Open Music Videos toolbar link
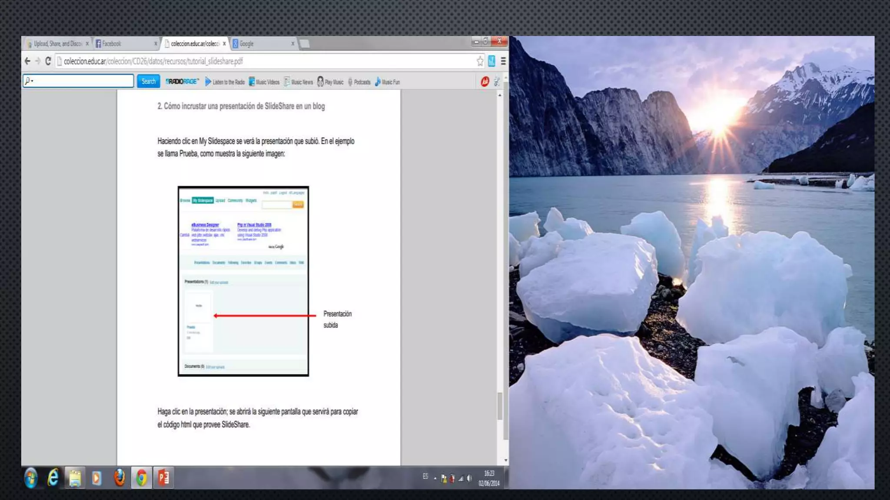Viewport: 890px width, 500px height. click(x=264, y=82)
